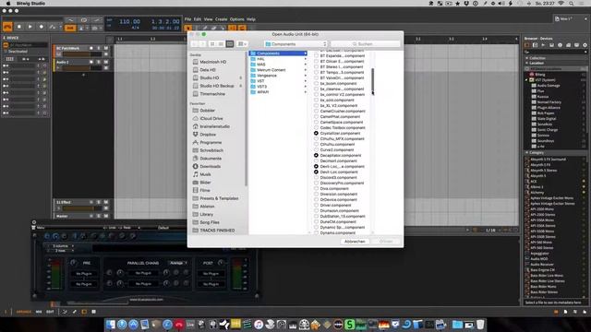This screenshot has height=332, width=591.
Task: Click Abbrechen to cancel the dialog
Action: coord(355,242)
